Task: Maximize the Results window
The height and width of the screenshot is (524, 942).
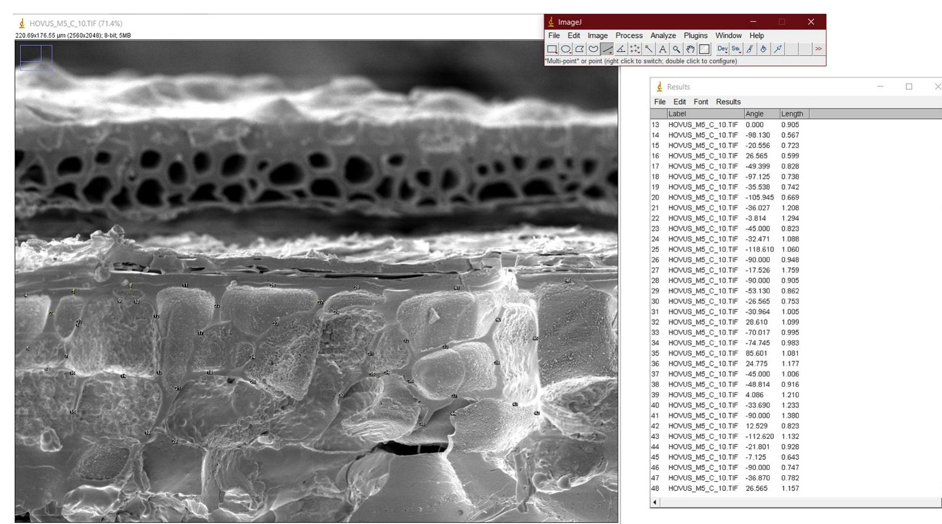Action: [x=909, y=86]
